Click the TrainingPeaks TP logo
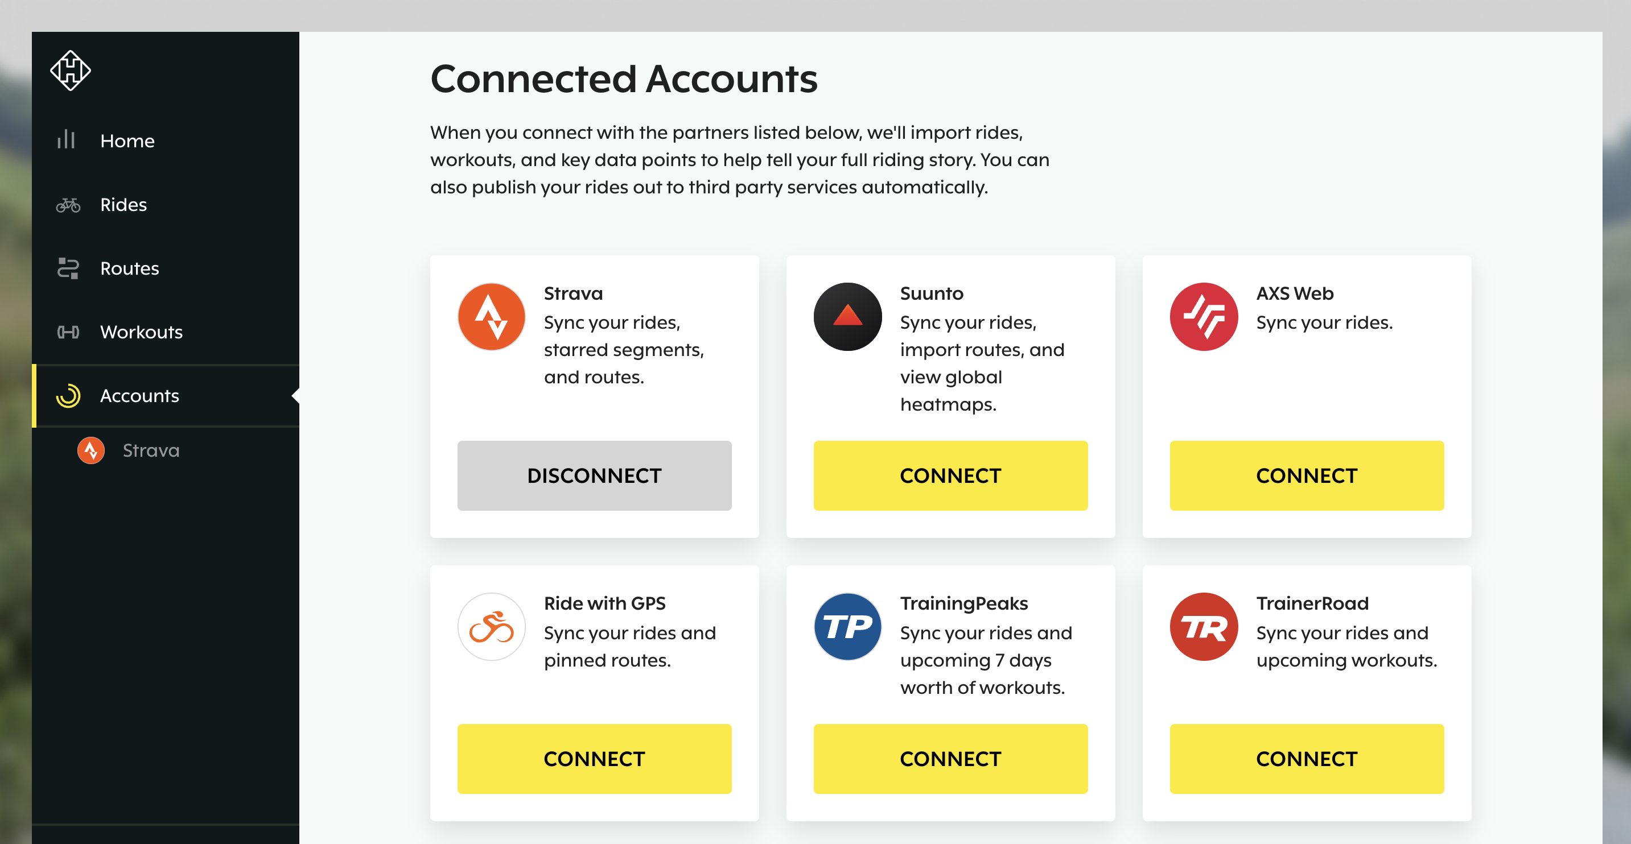Screen dimensions: 1631x844 point(847,626)
